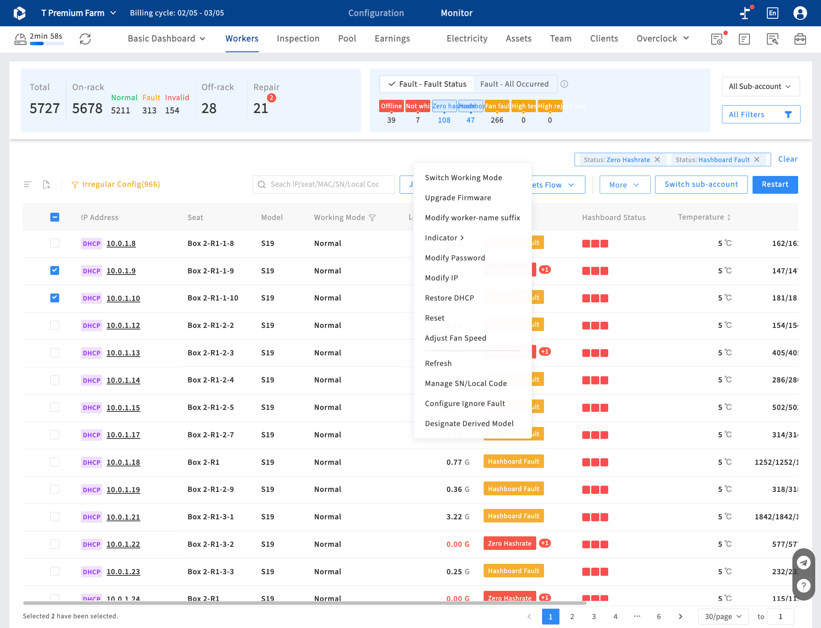This screenshot has height=628, width=821.
Task: Uncheck the row for 10.0.1.9
Action: pyautogui.click(x=55, y=271)
